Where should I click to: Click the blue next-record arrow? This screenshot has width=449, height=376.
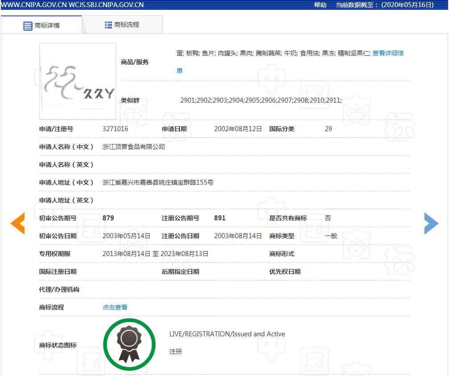click(431, 223)
